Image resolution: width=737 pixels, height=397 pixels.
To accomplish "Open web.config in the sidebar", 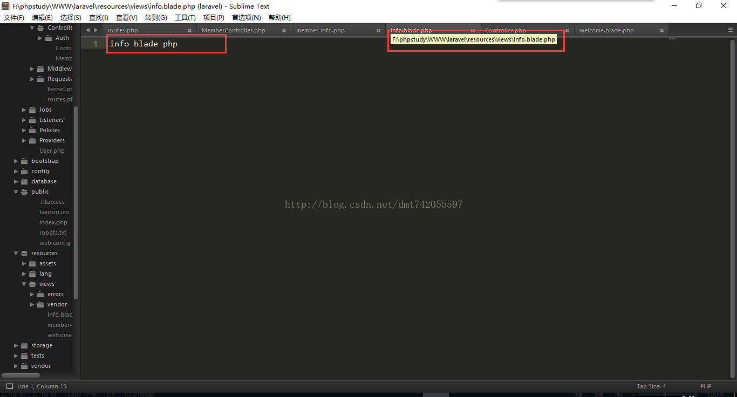I will coord(55,243).
